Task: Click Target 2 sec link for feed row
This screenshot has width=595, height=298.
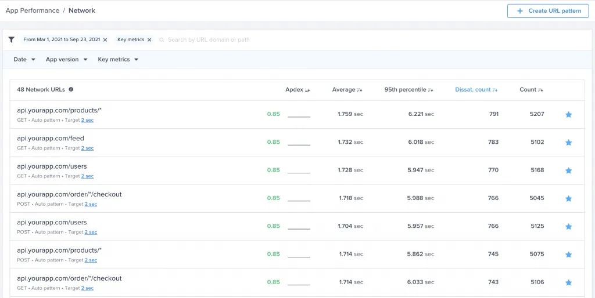Action: pos(87,148)
